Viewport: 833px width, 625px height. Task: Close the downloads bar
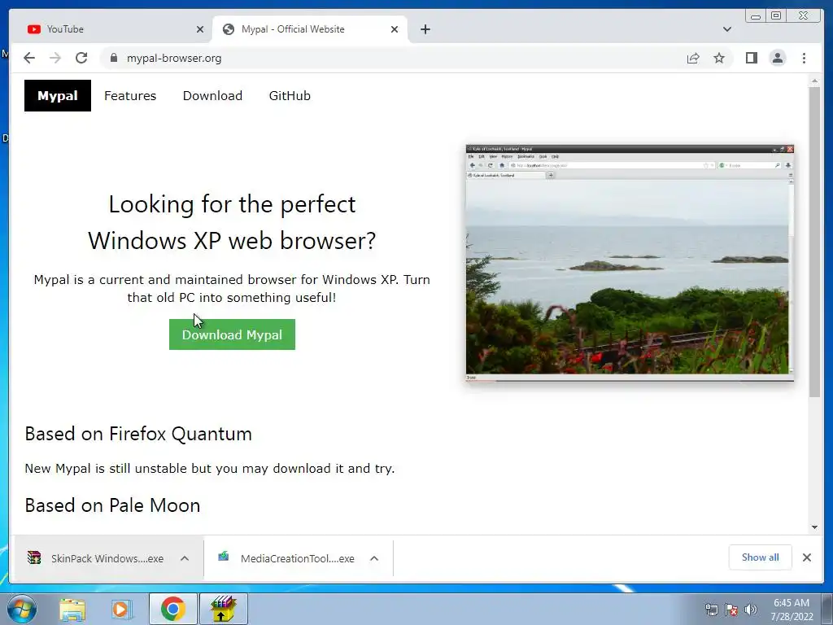(x=806, y=557)
